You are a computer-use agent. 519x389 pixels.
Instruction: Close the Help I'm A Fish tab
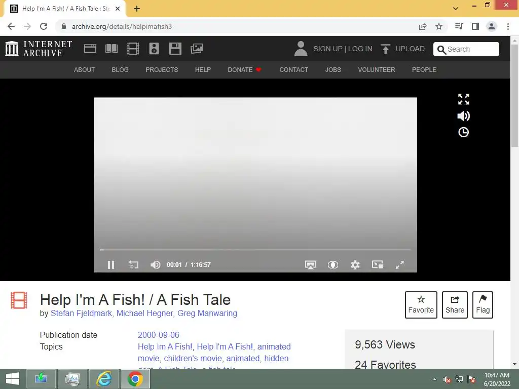[x=118, y=9]
